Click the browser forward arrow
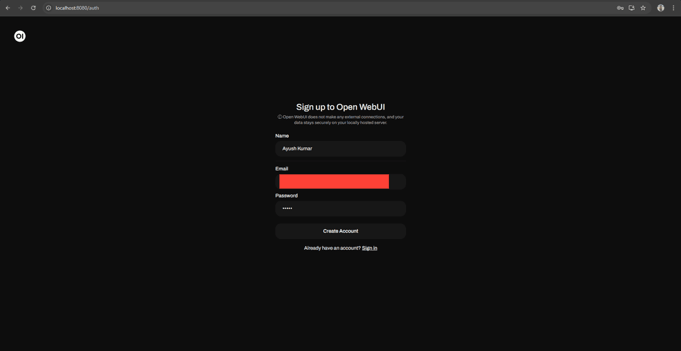 (20, 8)
